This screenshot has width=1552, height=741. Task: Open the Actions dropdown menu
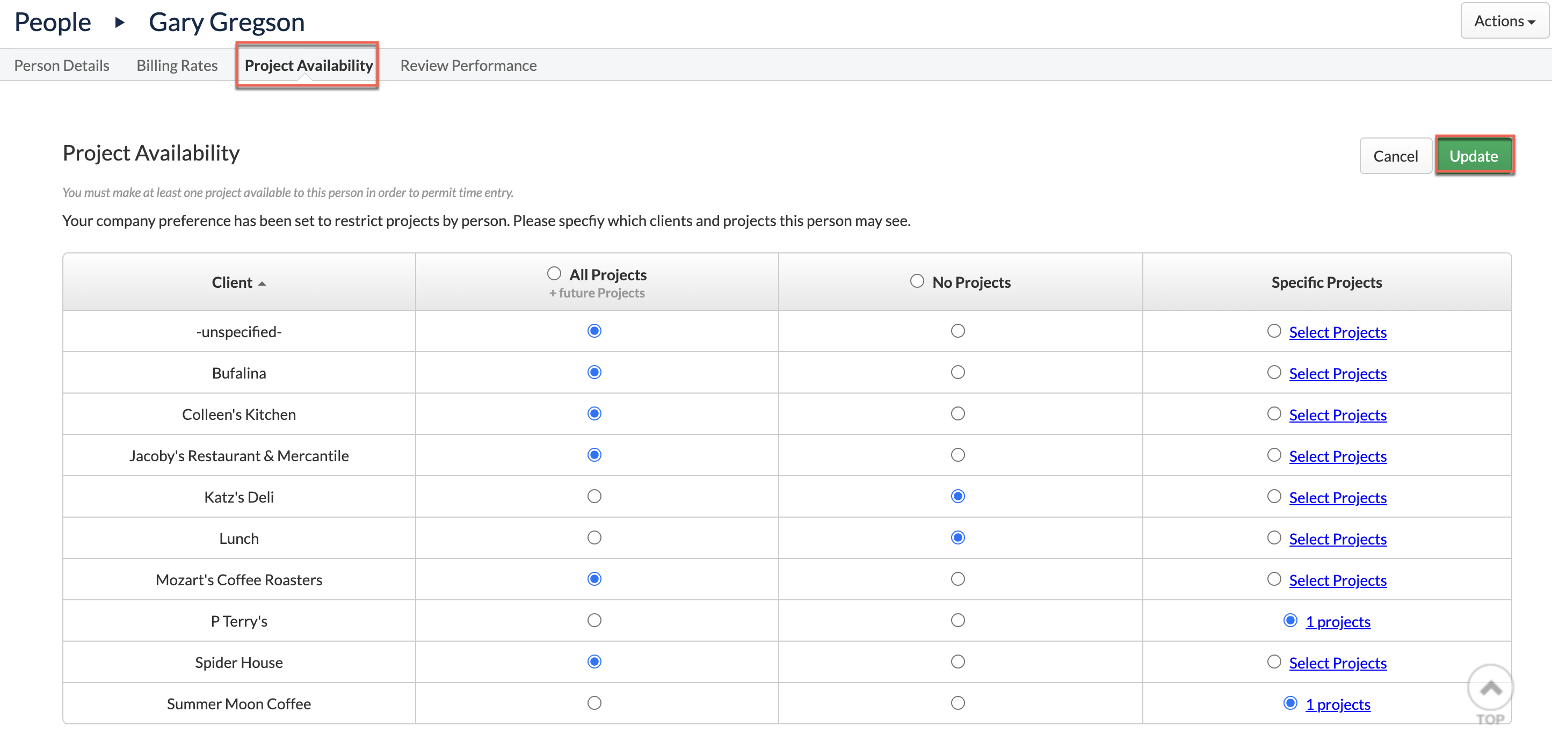click(1504, 21)
